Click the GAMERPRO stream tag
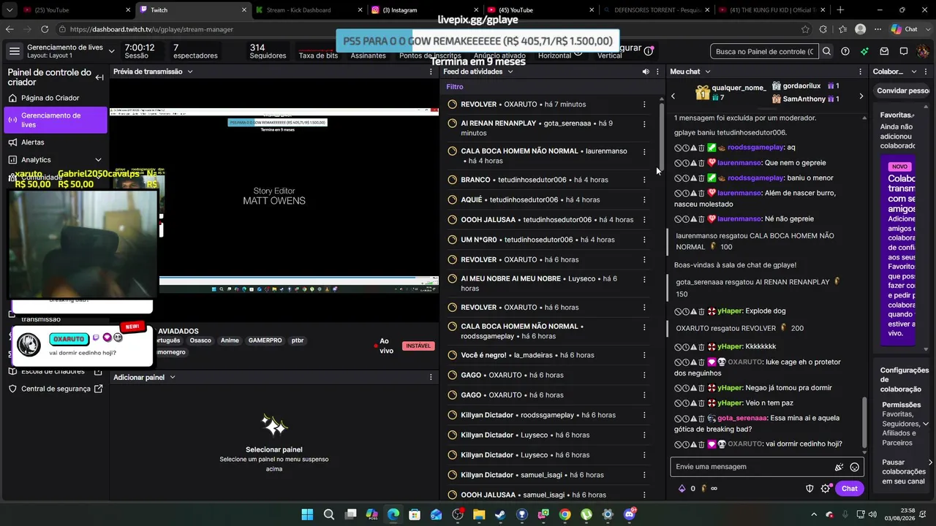Image resolution: width=936 pixels, height=526 pixels. [x=265, y=340]
